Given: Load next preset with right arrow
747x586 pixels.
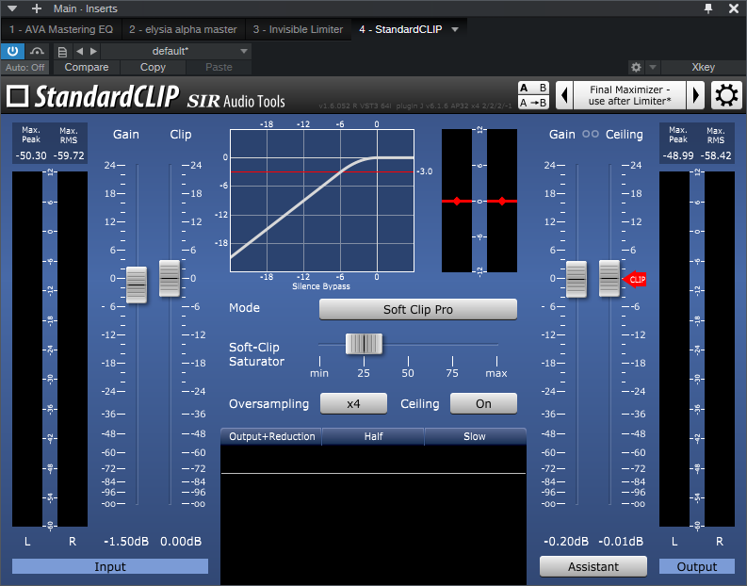Looking at the screenshot, I should (x=93, y=51).
